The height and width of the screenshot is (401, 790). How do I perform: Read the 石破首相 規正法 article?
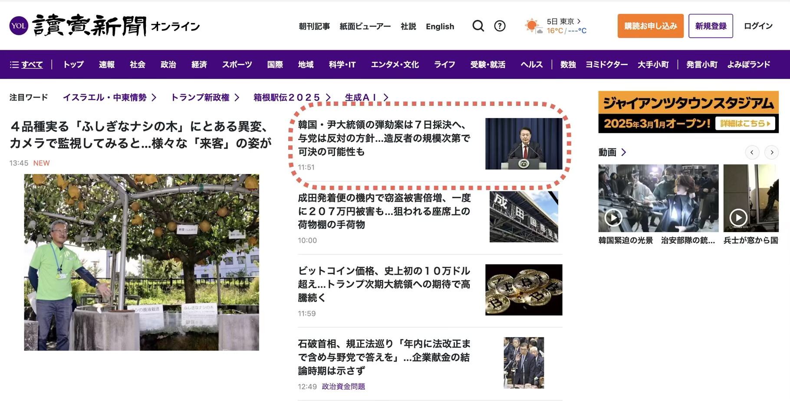[x=384, y=357]
